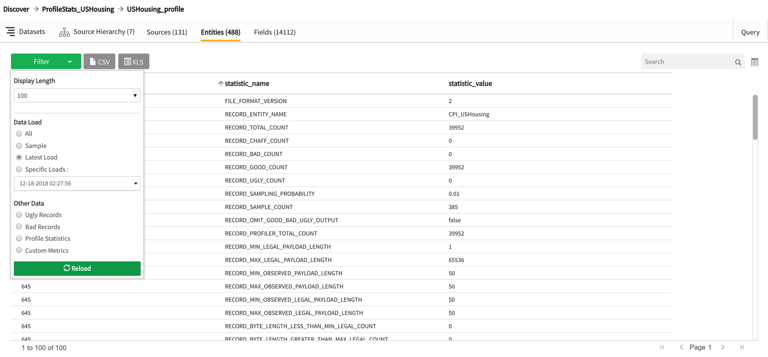Choose the Profile Statistics option

coord(19,239)
